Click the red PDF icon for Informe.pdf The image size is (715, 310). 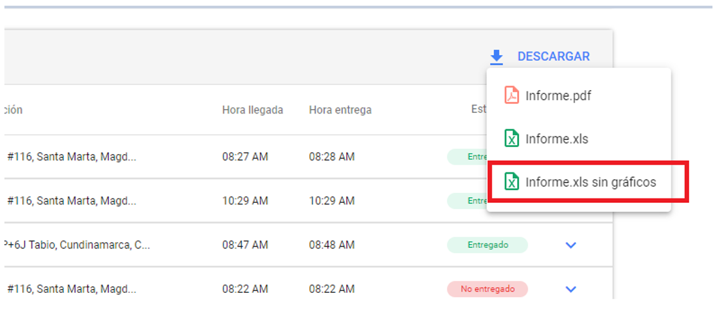[x=511, y=96]
